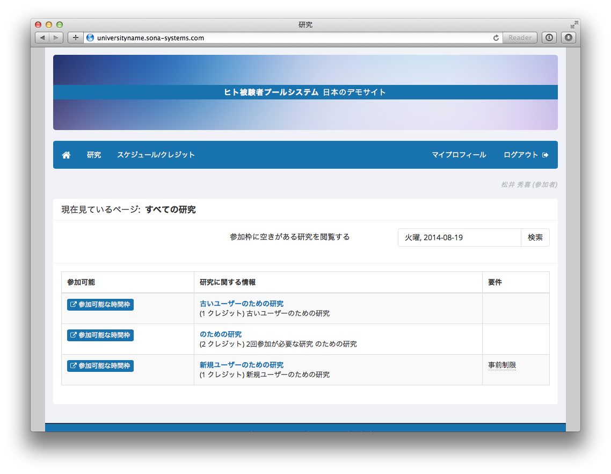The height and width of the screenshot is (474, 611).
Task: Go to the home page icon
Action: pos(66,155)
